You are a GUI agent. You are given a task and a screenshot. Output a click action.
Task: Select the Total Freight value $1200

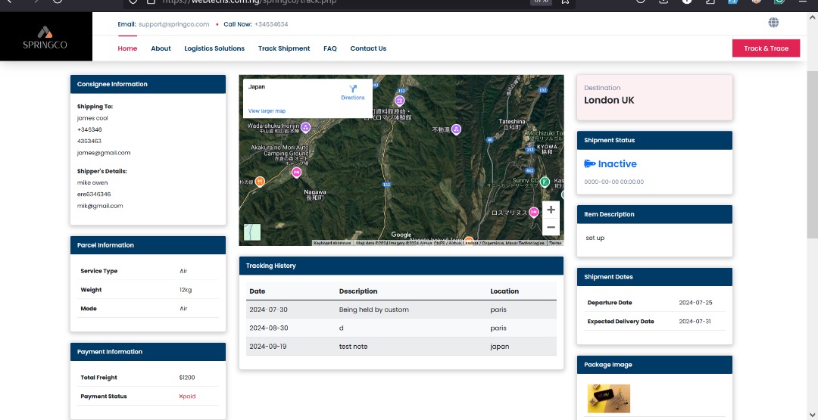[x=187, y=378]
